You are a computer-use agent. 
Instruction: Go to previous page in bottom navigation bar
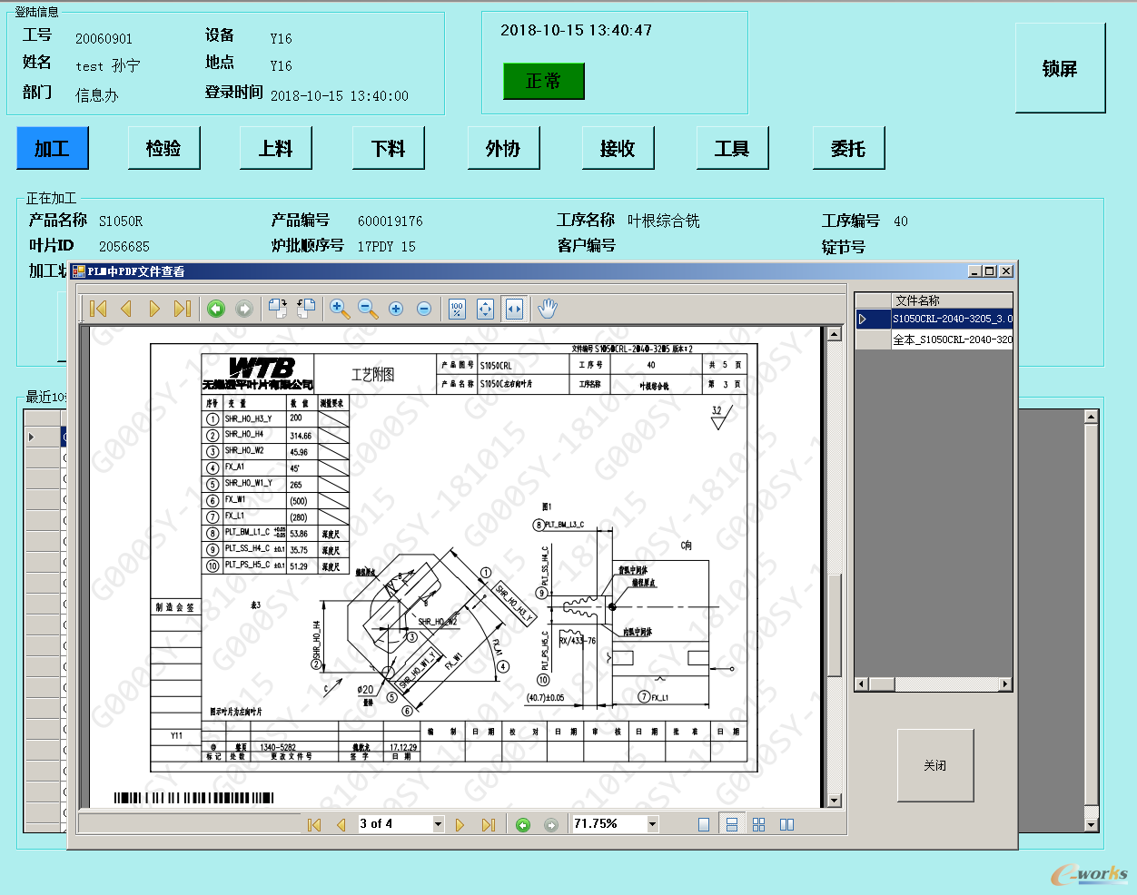click(341, 824)
